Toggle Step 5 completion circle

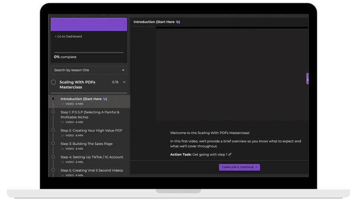point(53,170)
